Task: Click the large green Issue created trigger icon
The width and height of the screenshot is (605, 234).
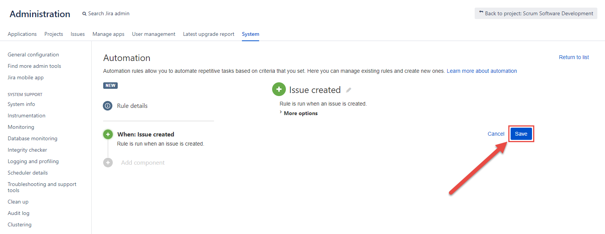Action: coord(279,89)
